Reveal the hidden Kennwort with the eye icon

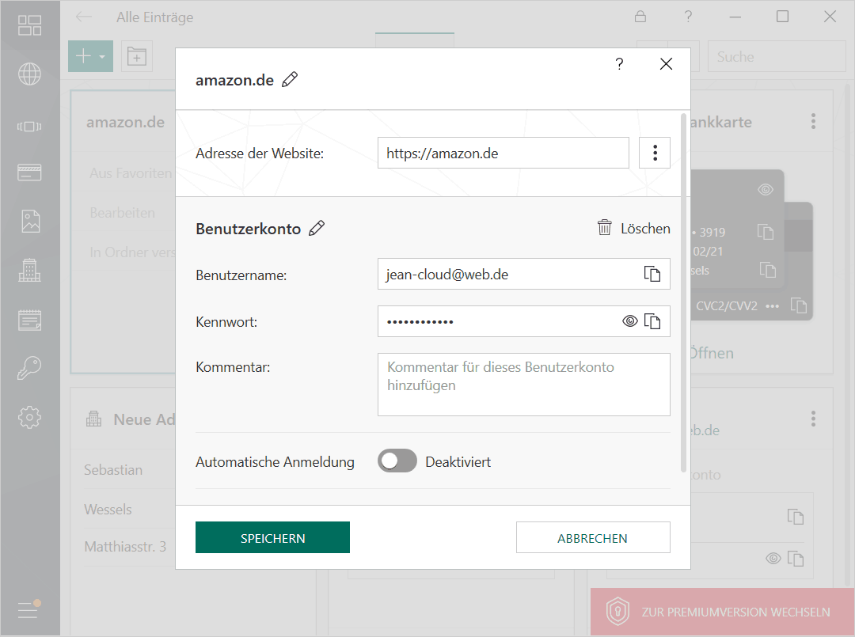pos(630,321)
